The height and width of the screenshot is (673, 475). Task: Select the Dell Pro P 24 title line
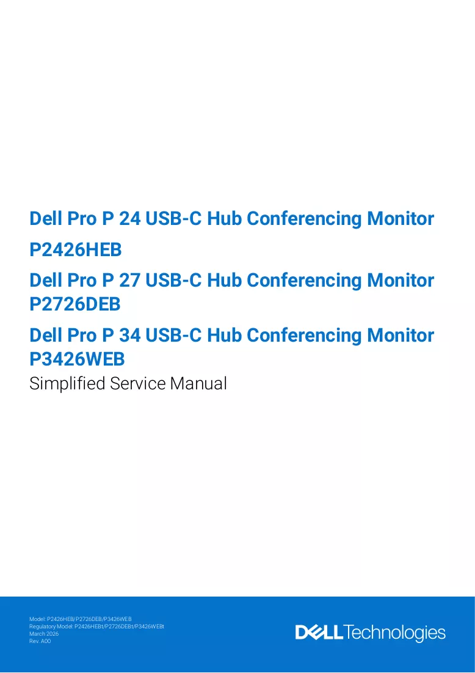(x=232, y=218)
